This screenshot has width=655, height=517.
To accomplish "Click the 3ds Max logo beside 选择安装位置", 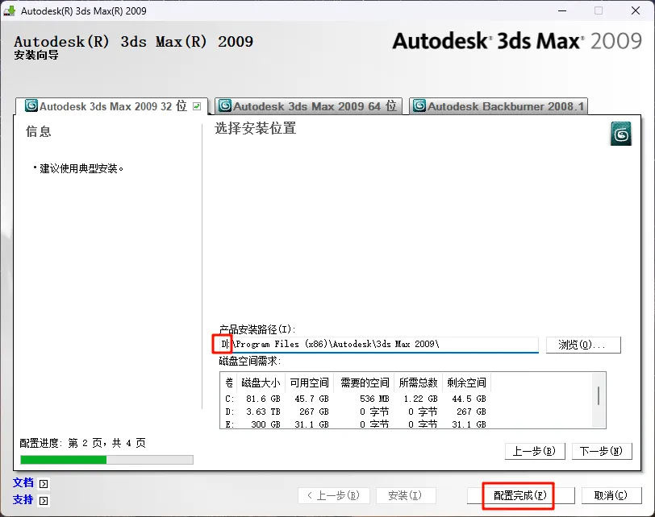I will pyautogui.click(x=621, y=134).
